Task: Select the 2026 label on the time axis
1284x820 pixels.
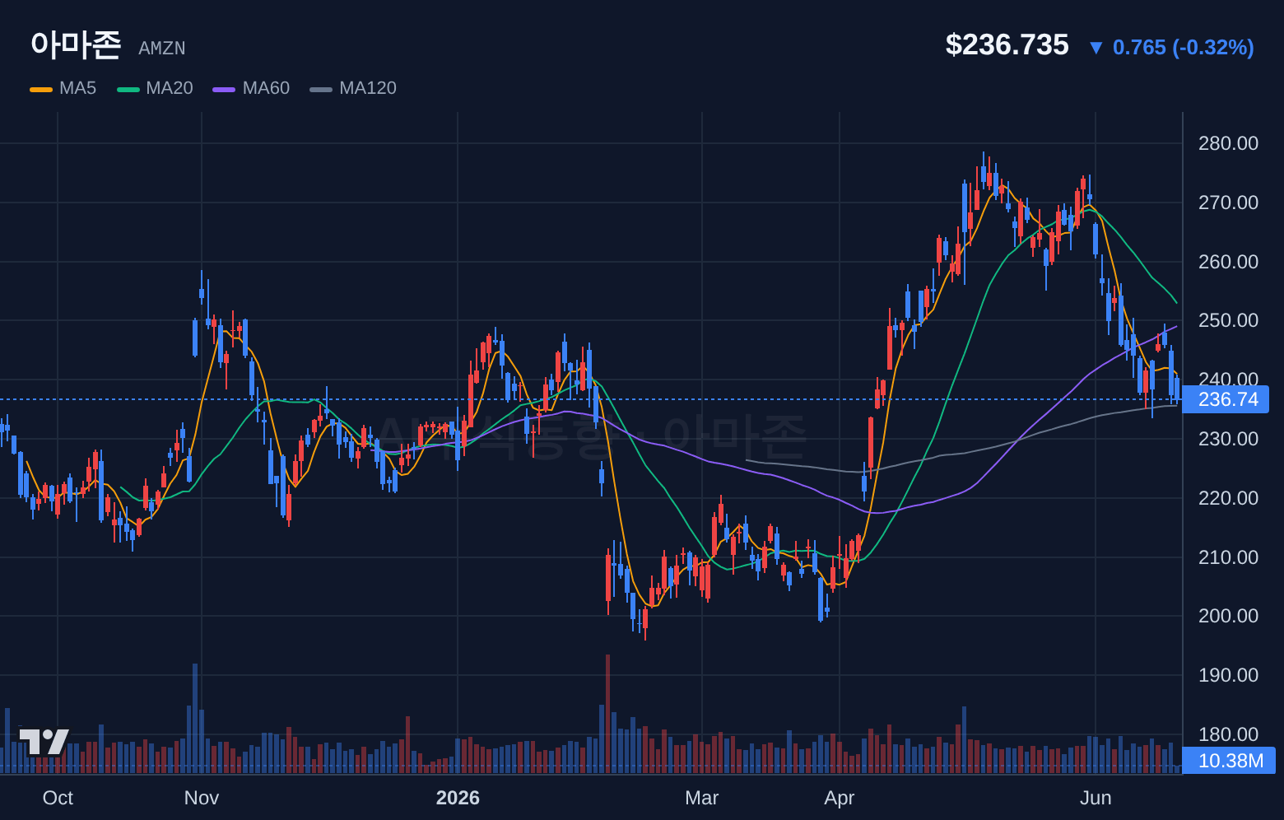Action: pyautogui.click(x=458, y=798)
